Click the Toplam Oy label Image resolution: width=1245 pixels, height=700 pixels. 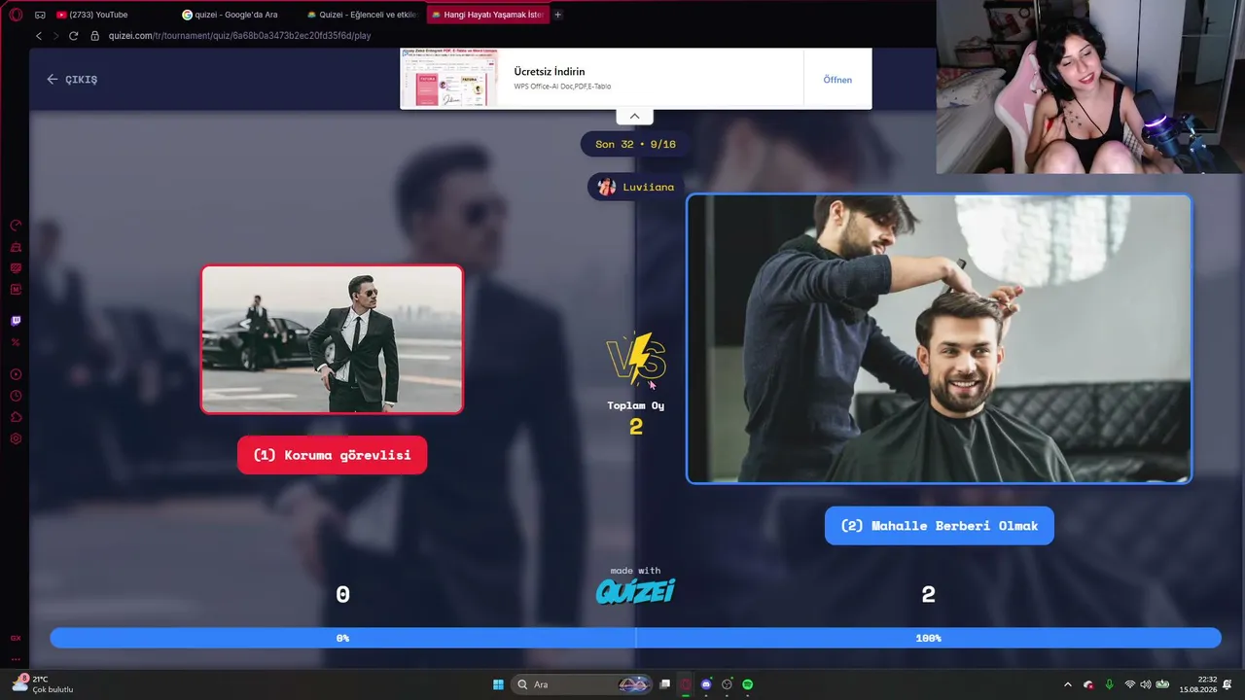[x=636, y=405]
